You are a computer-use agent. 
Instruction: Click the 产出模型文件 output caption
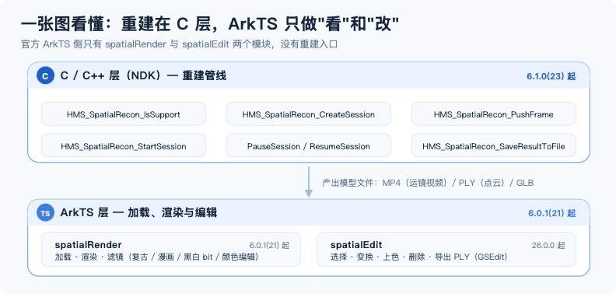(428, 183)
